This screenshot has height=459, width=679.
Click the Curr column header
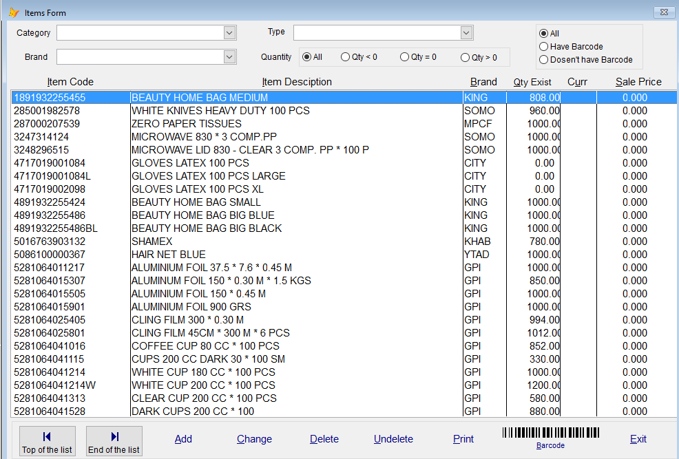(x=577, y=82)
